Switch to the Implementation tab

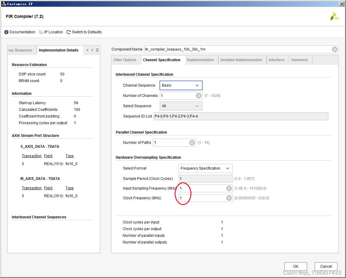point(200,60)
